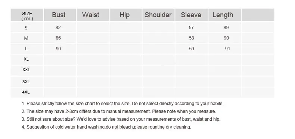Select the Hip column header
The width and height of the screenshot is (295, 139).
click(125, 15)
